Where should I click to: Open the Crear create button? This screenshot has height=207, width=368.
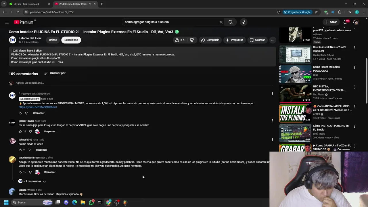click(331, 22)
